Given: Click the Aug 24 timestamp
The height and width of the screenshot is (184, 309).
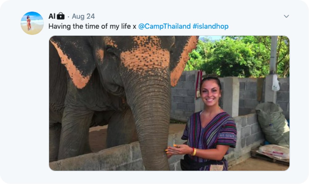Looking at the screenshot, I should [x=83, y=16].
